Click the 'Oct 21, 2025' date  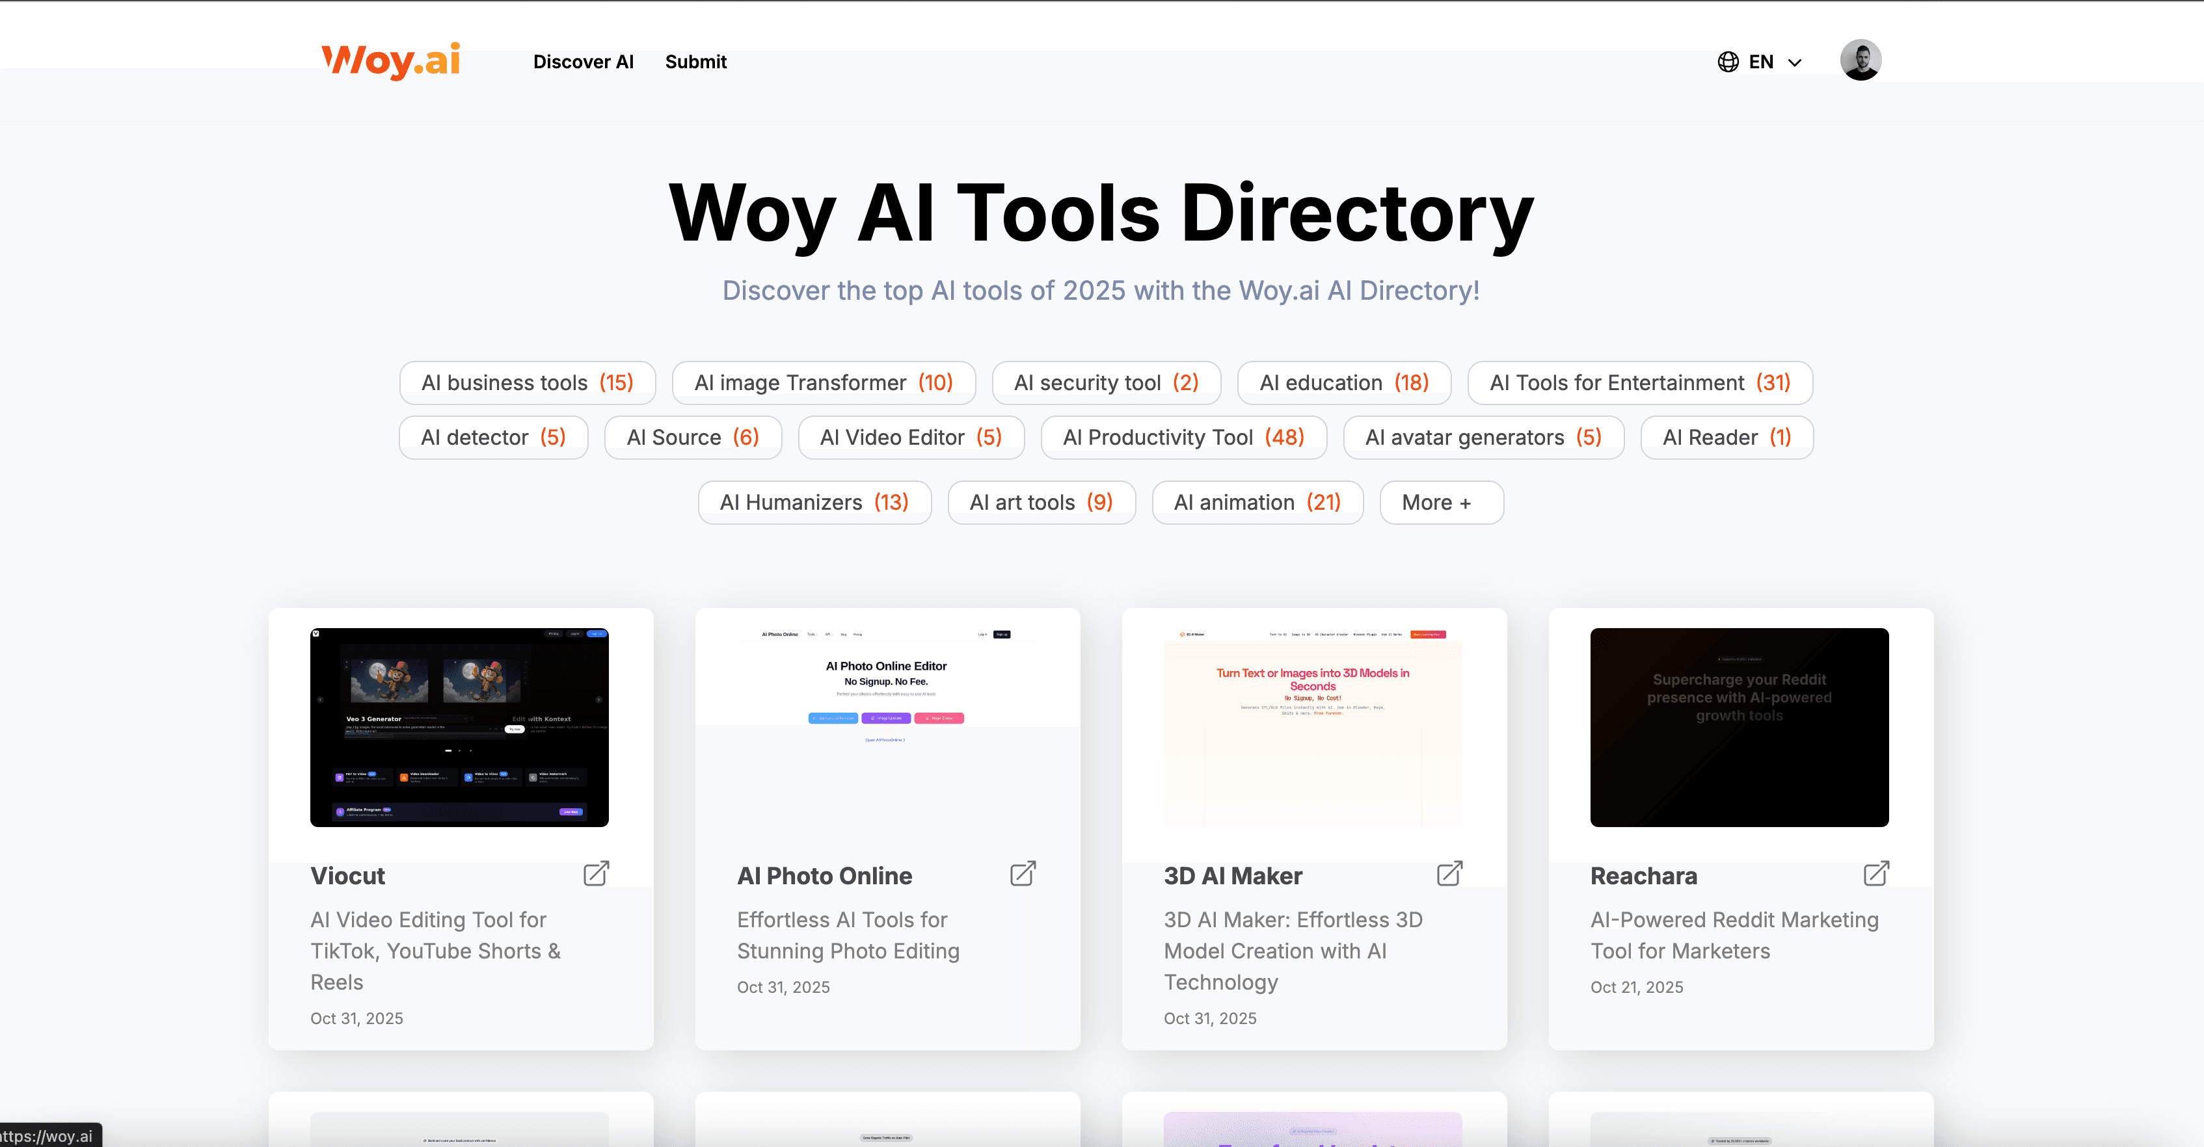[1637, 987]
